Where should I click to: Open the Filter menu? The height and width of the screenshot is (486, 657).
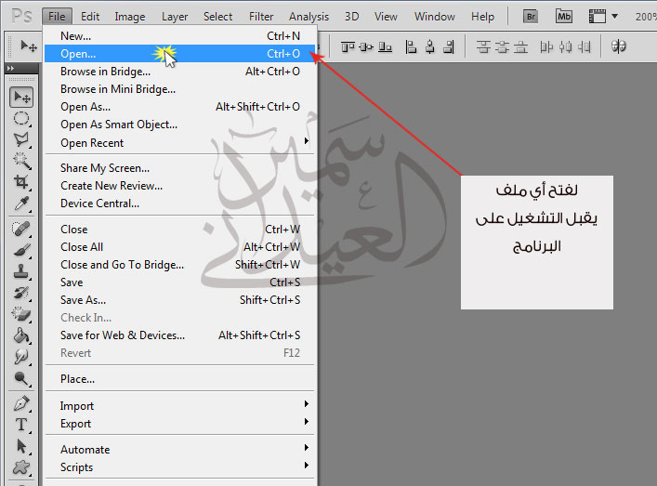click(261, 17)
